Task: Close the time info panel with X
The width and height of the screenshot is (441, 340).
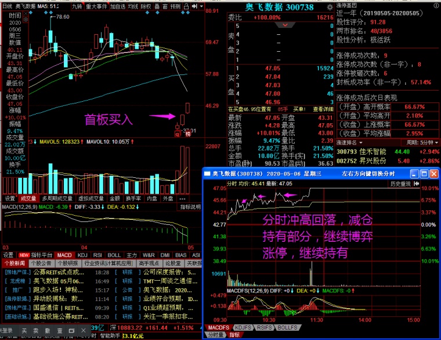Action: click(26, 13)
